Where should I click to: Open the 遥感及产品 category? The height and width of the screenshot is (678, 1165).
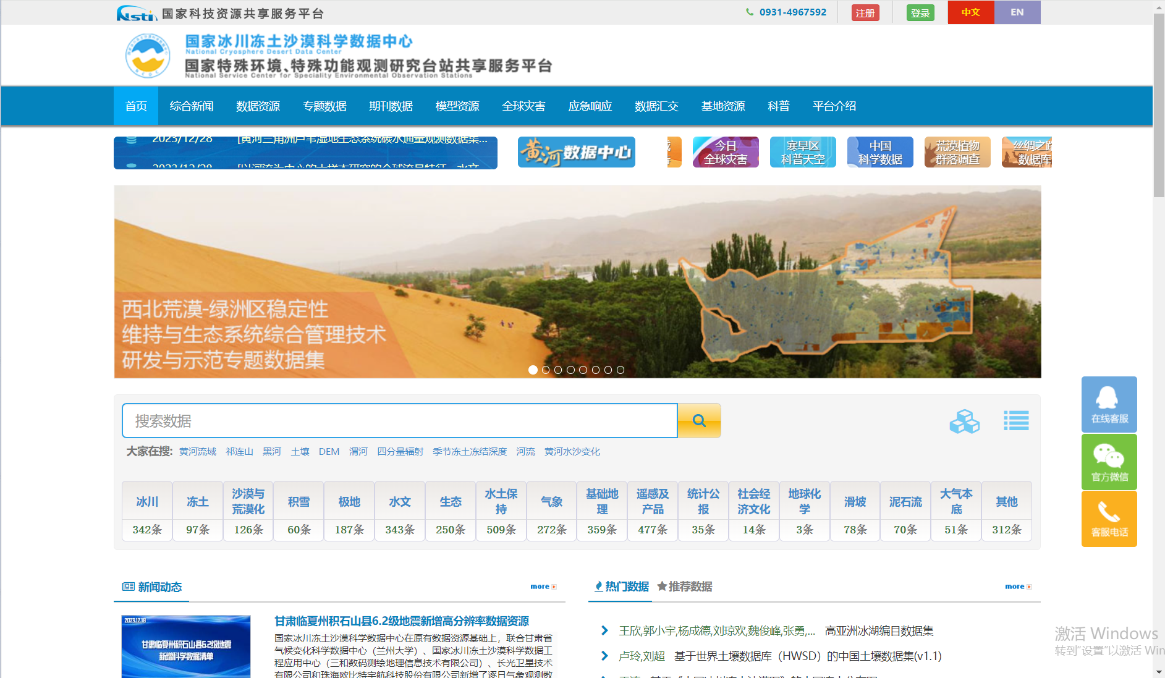click(653, 511)
